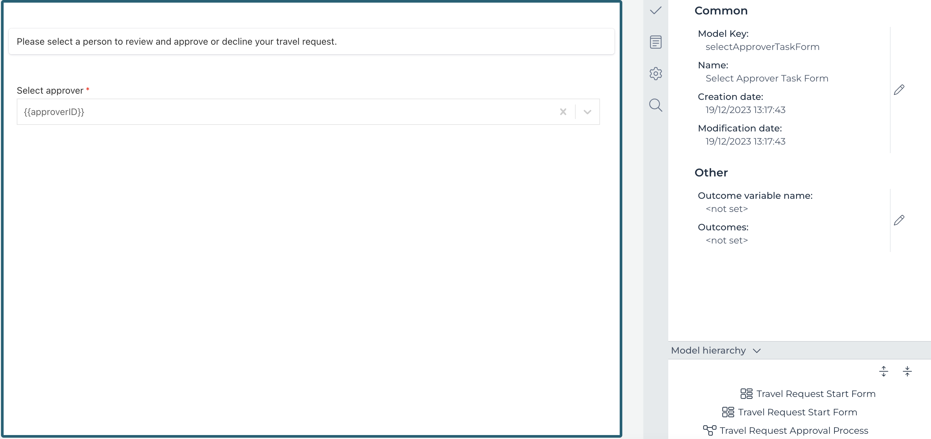Viewport: 931px width, 439px height.
Task: Edit the Outcomes section using its pencil icon
Action: click(x=900, y=220)
